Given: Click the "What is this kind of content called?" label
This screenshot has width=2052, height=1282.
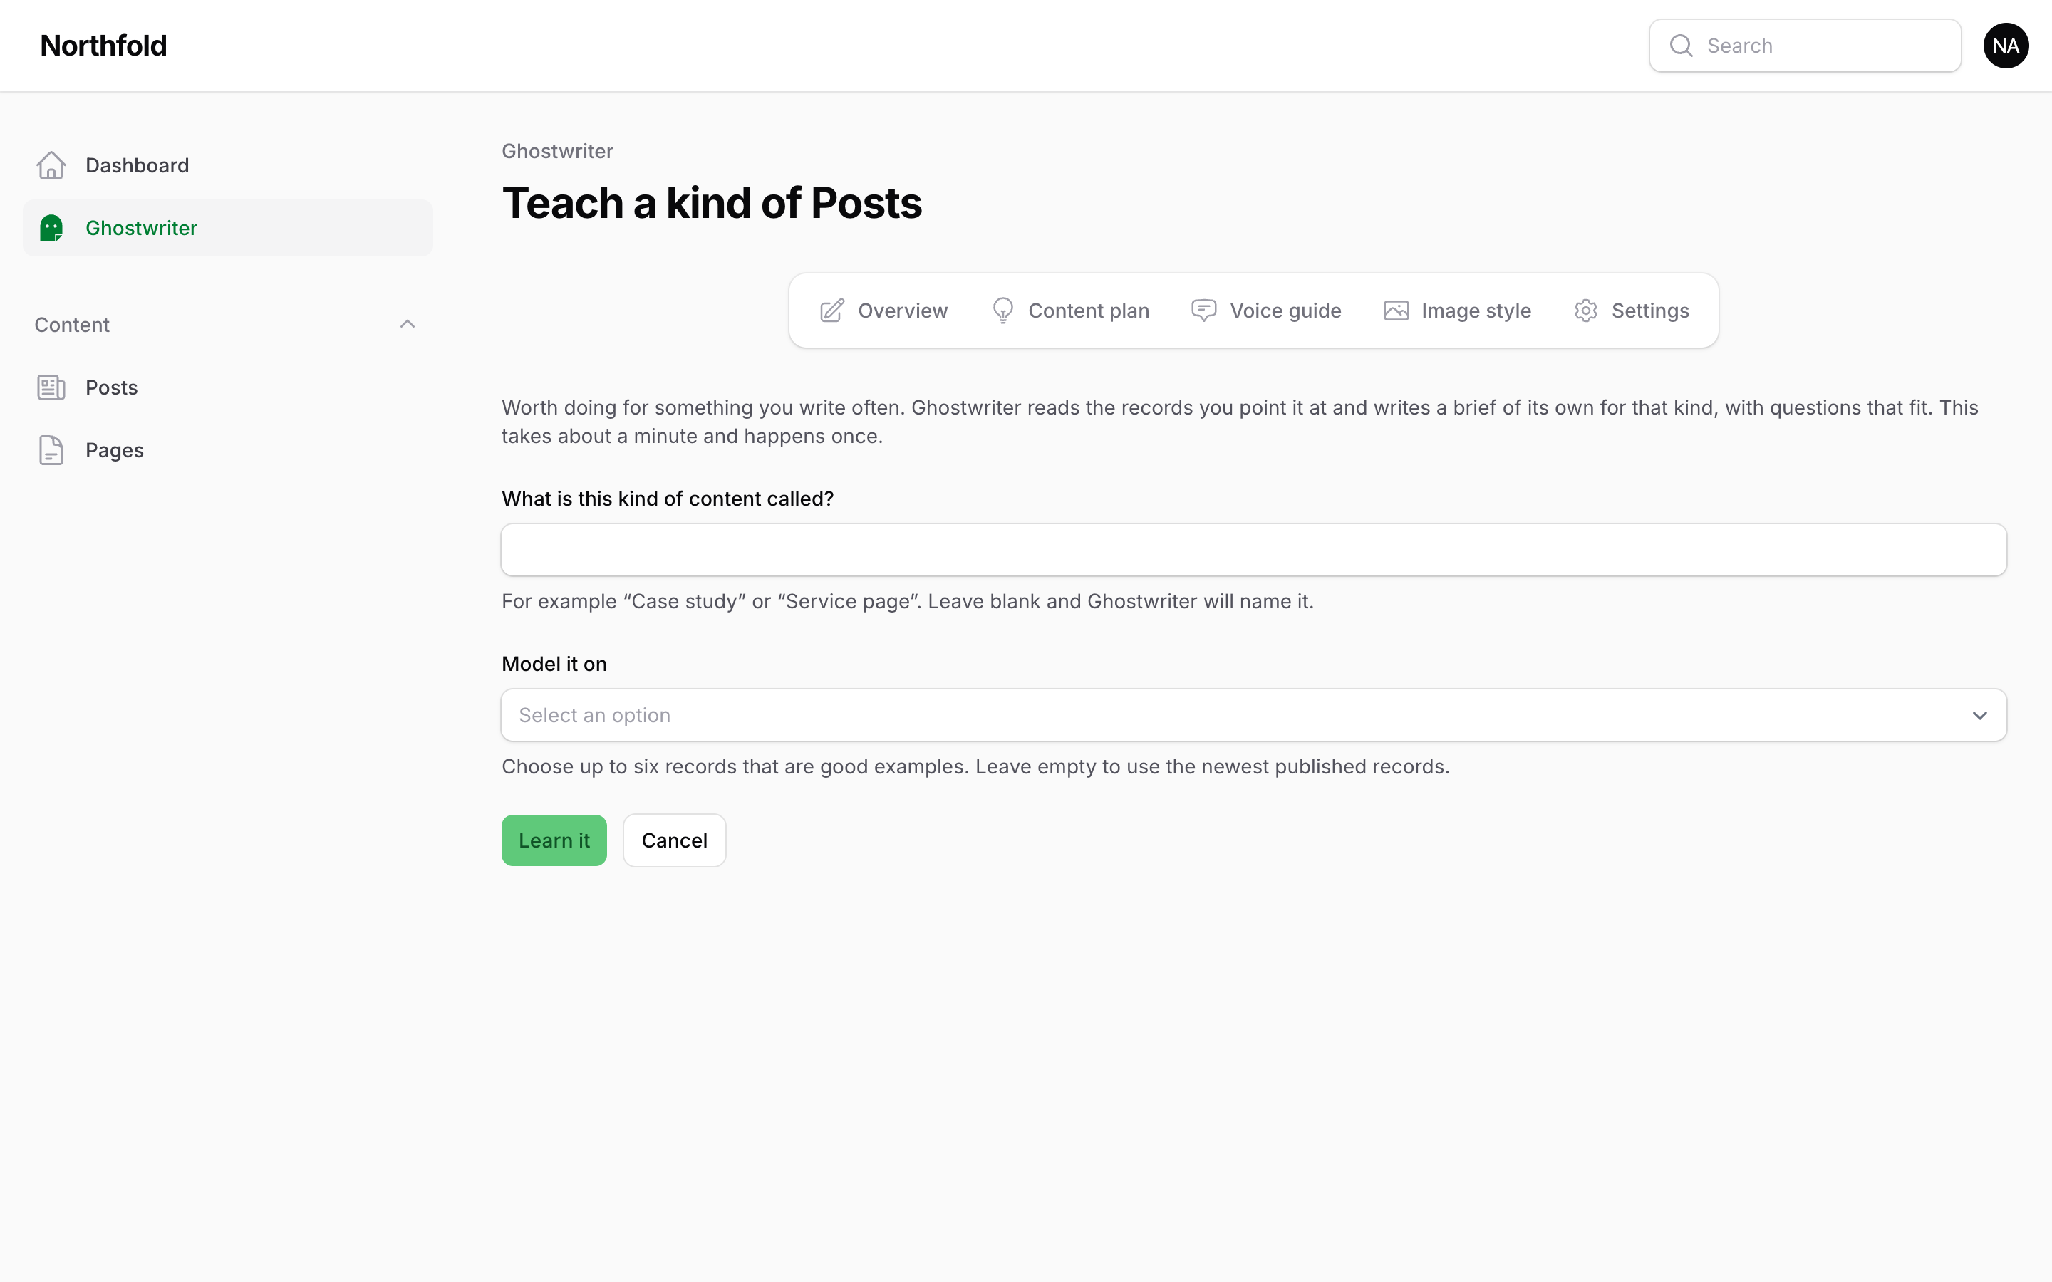Looking at the screenshot, I should (x=668, y=499).
